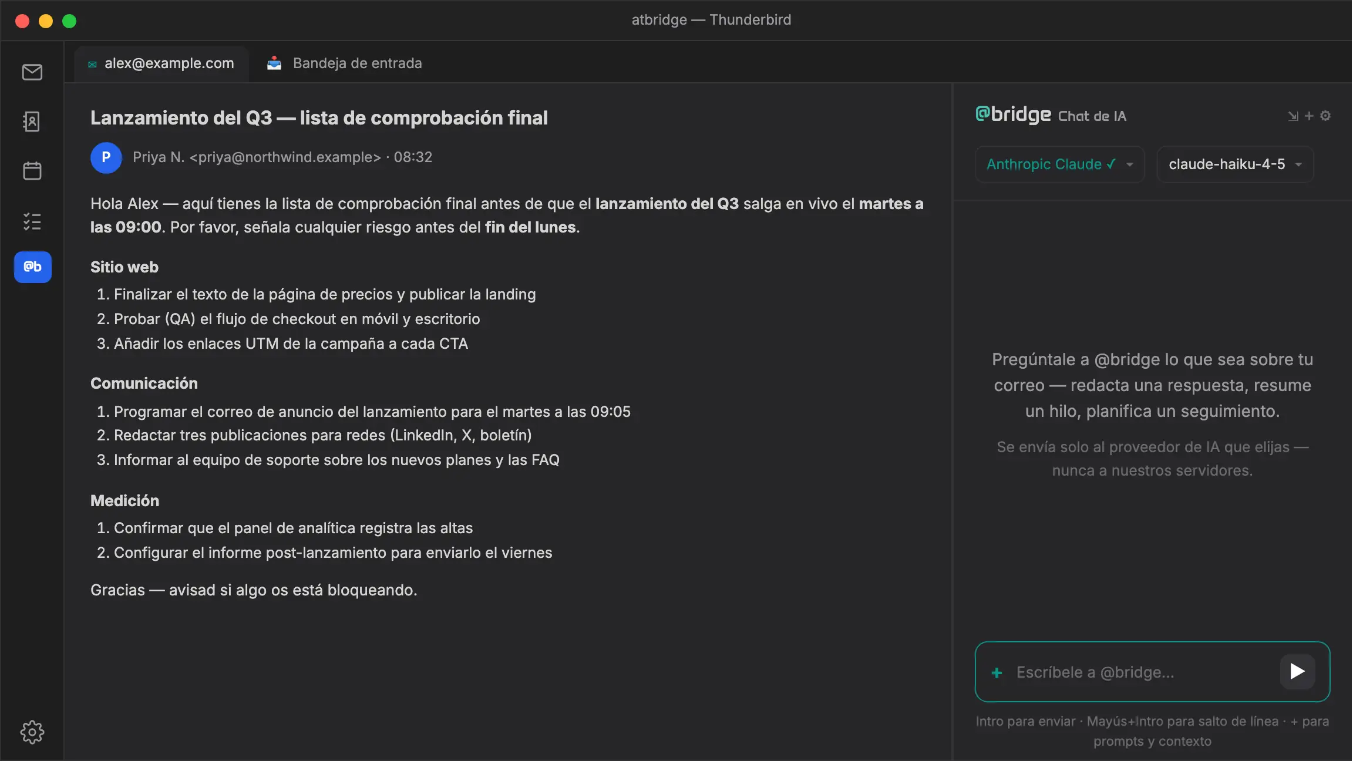Click the collapse arrow icon in @bridge header

tap(1293, 116)
